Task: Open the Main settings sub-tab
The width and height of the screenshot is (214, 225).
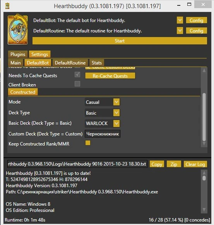Action: click(x=15, y=63)
